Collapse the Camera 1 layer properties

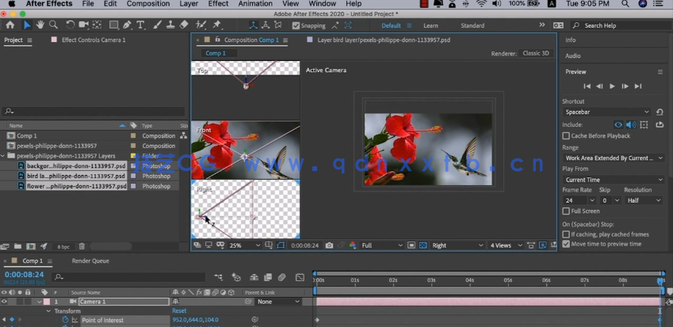(x=40, y=302)
